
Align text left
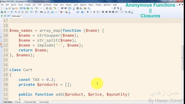coord(103,12)
